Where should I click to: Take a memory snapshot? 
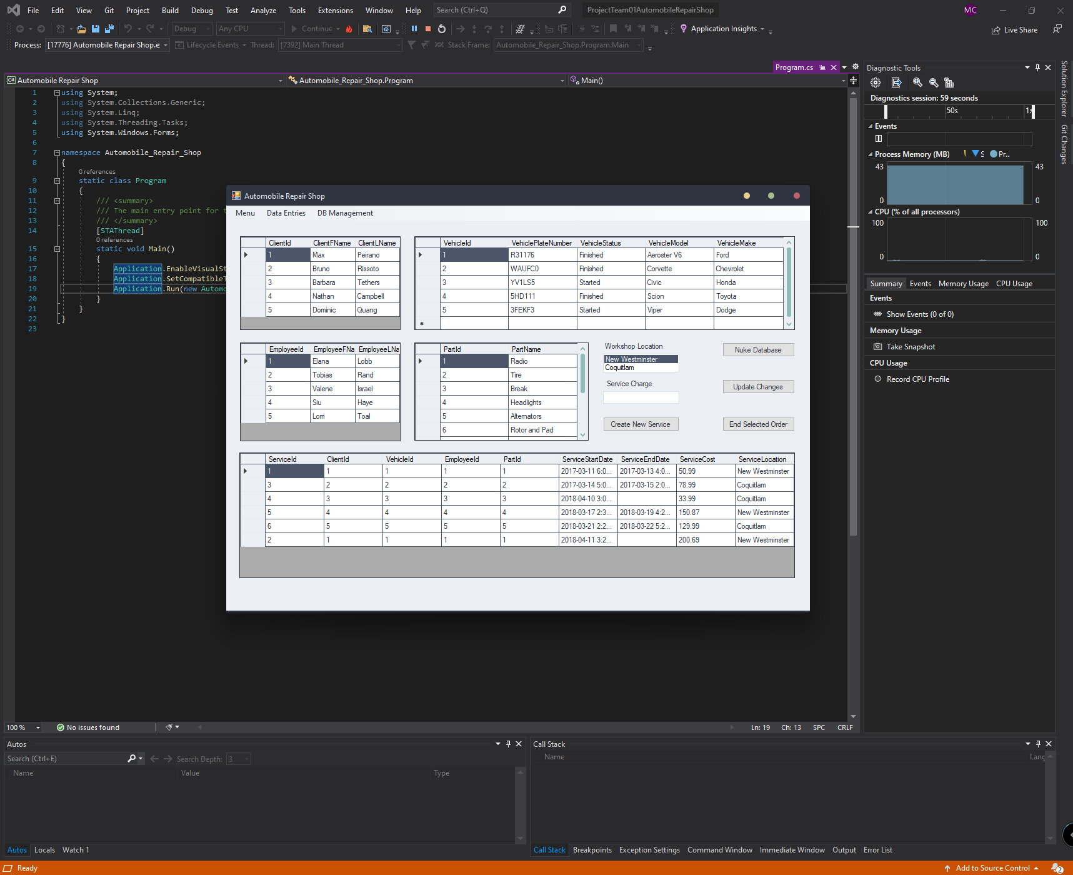(x=911, y=347)
